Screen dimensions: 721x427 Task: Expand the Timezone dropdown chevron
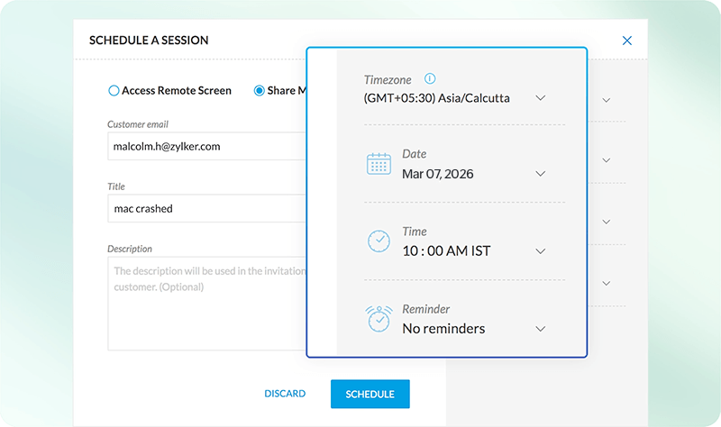tap(541, 97)
